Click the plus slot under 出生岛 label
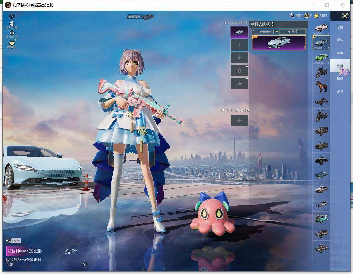The width and height of the screenshot is (353, 274). 239,121
